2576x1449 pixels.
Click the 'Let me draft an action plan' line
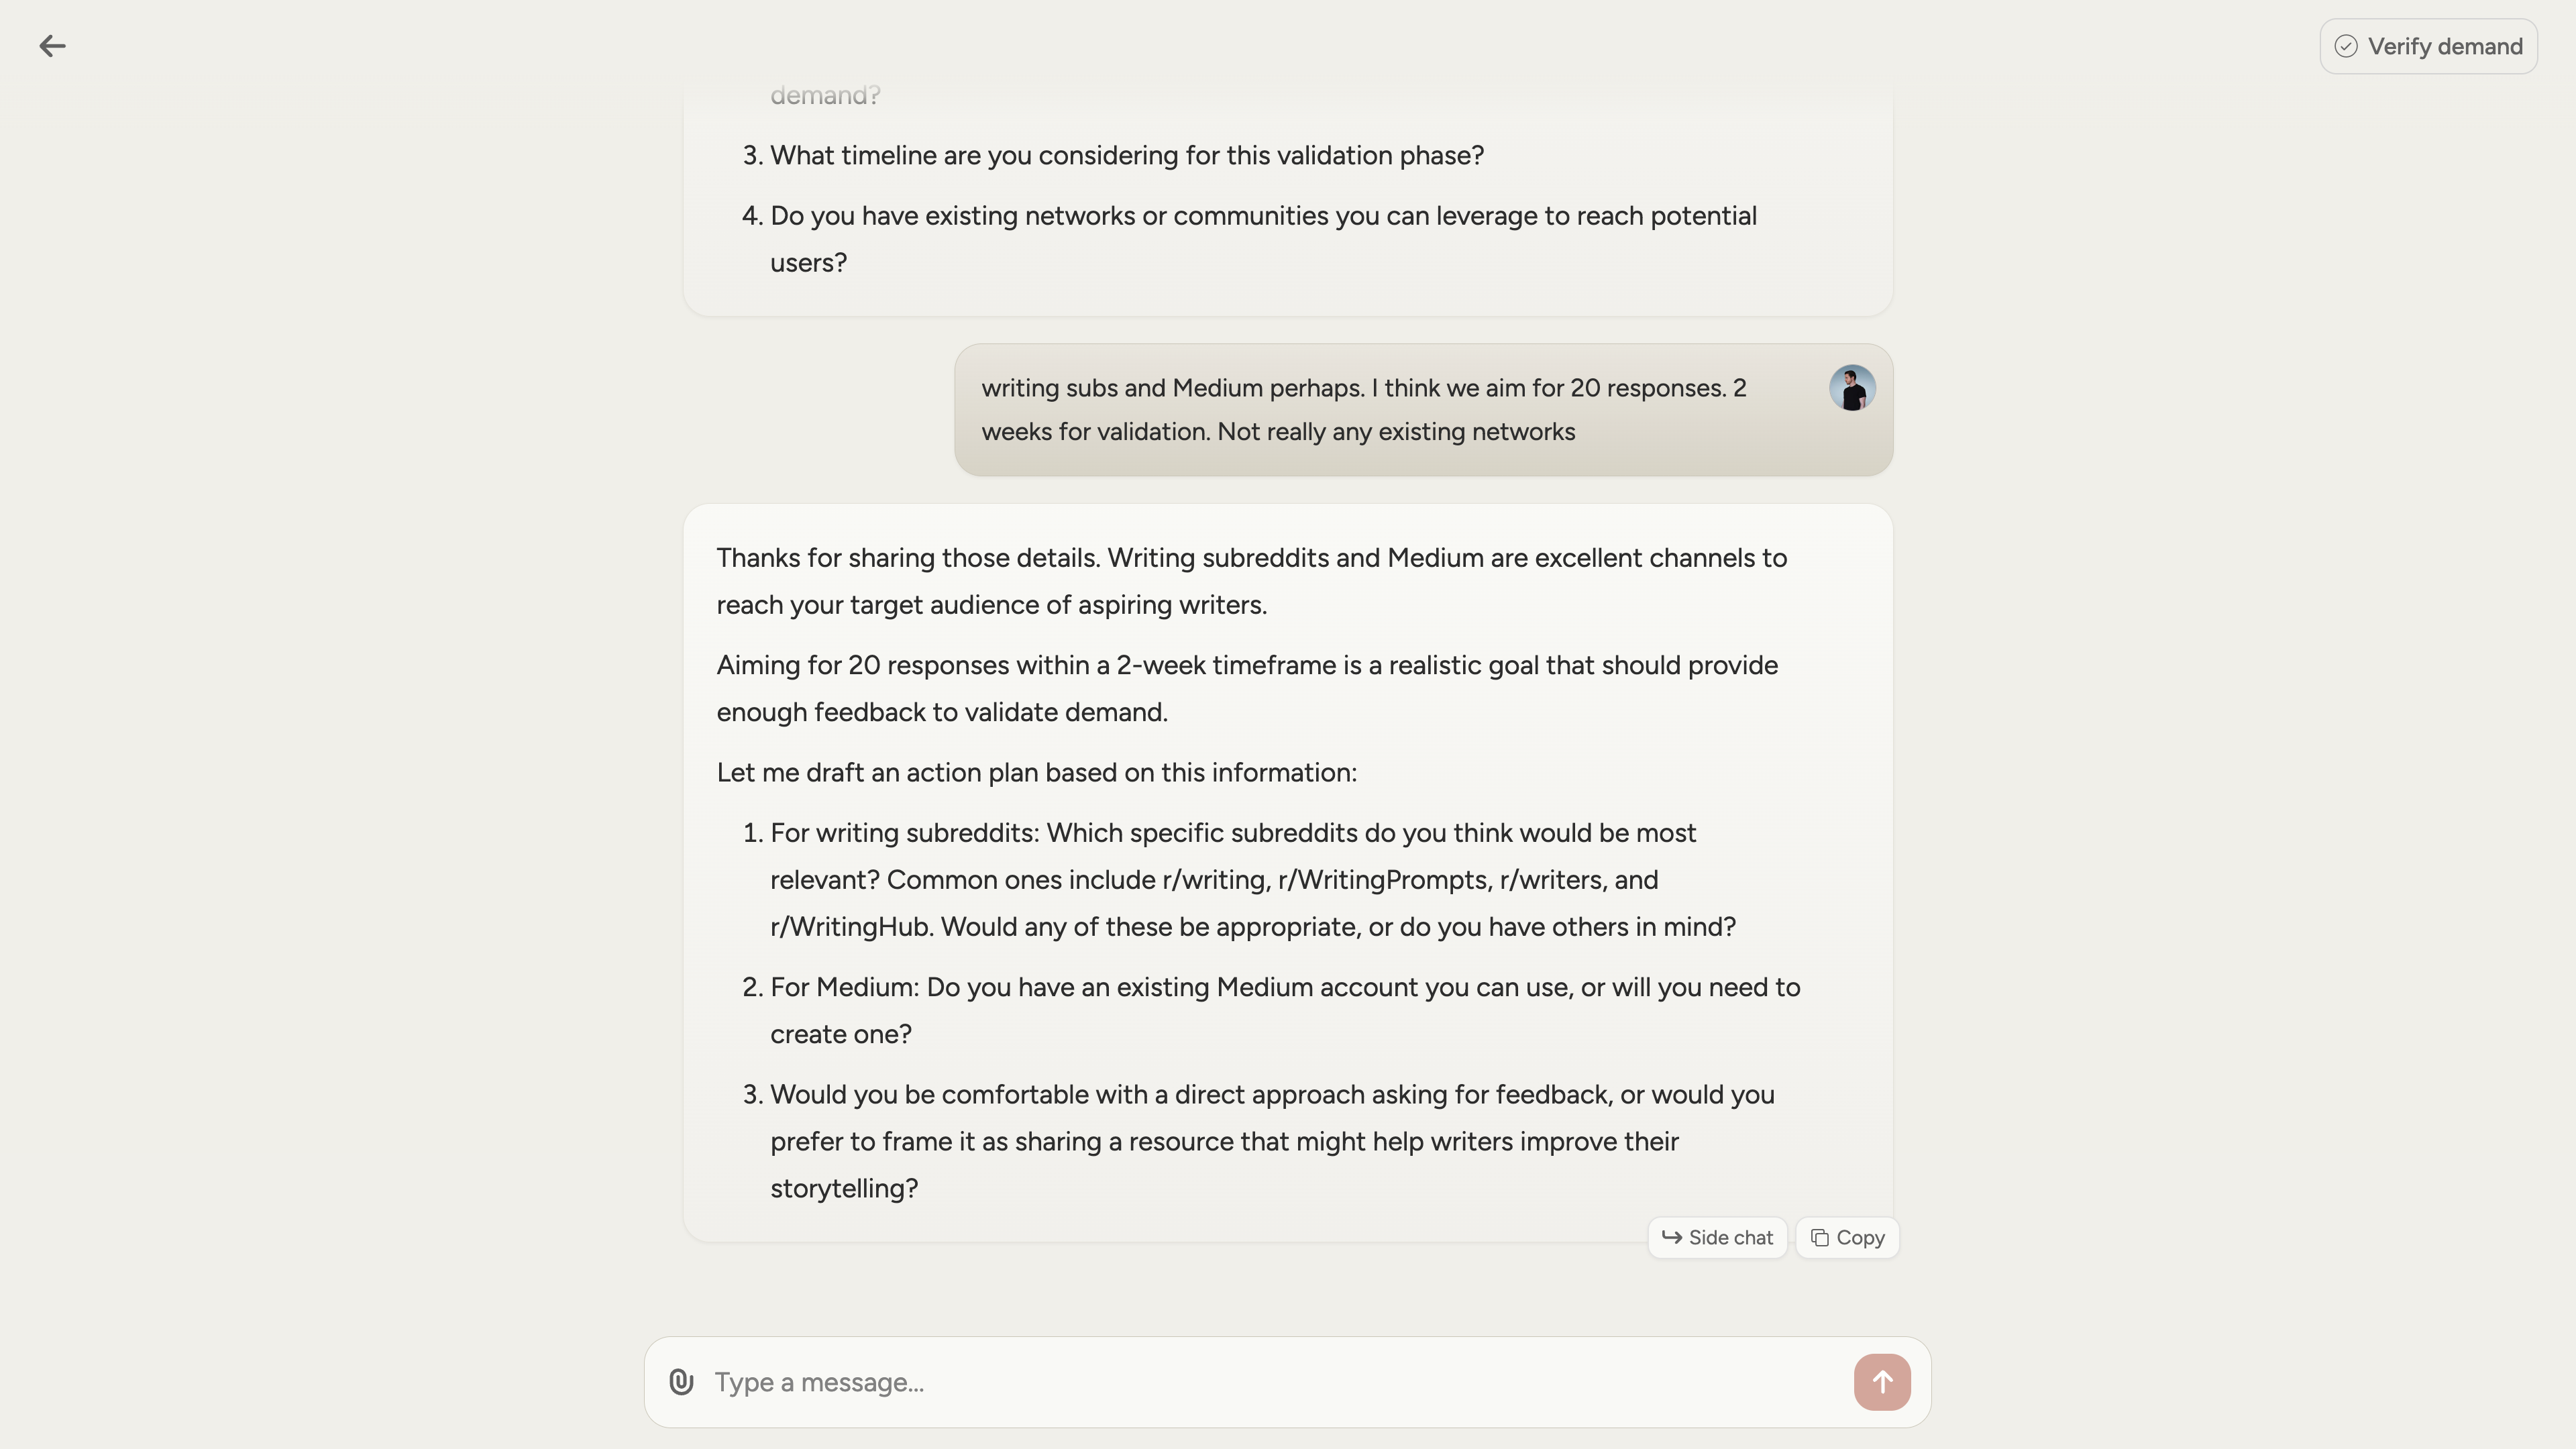point(1036,772)
